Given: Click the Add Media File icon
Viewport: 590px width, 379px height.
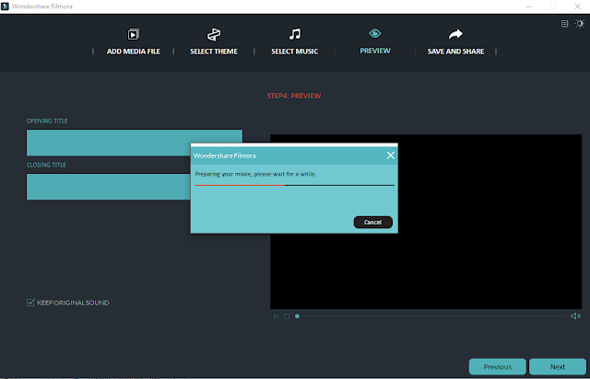Looking at the screenshot, I should [x=133, y=34].
